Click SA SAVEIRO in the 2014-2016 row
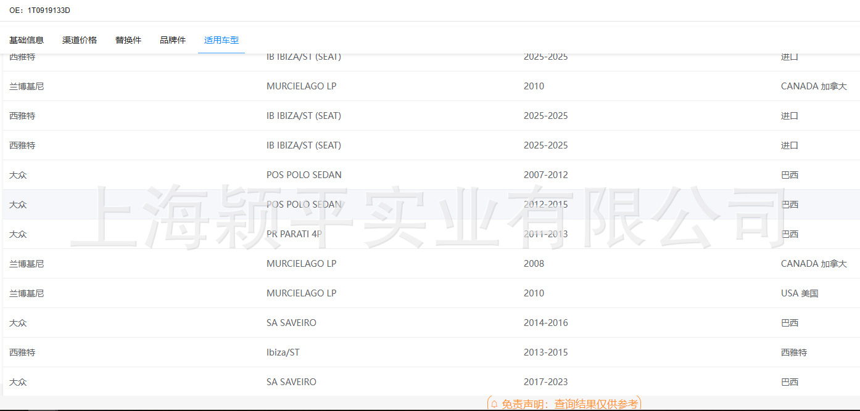Image resolution: width=860 pixels, height=411 pixels. click(291, 323)
